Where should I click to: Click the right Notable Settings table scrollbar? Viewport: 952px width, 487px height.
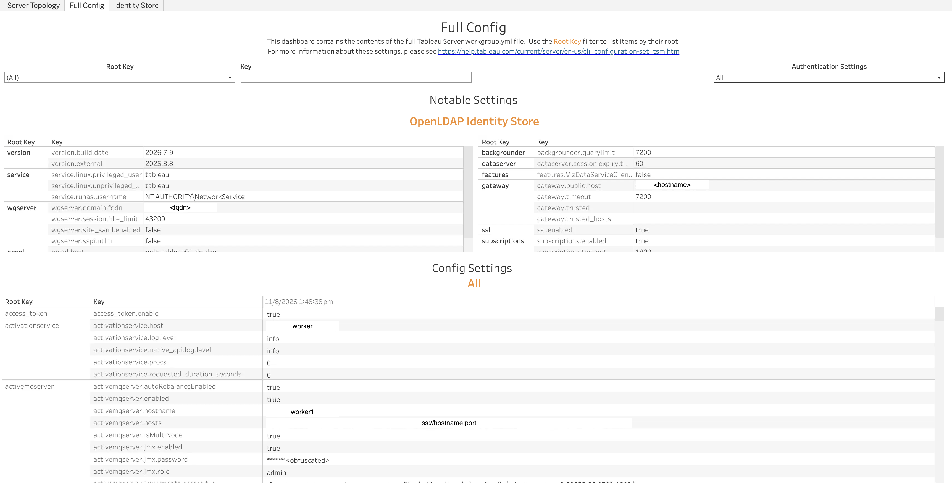[x=940, y=192]
